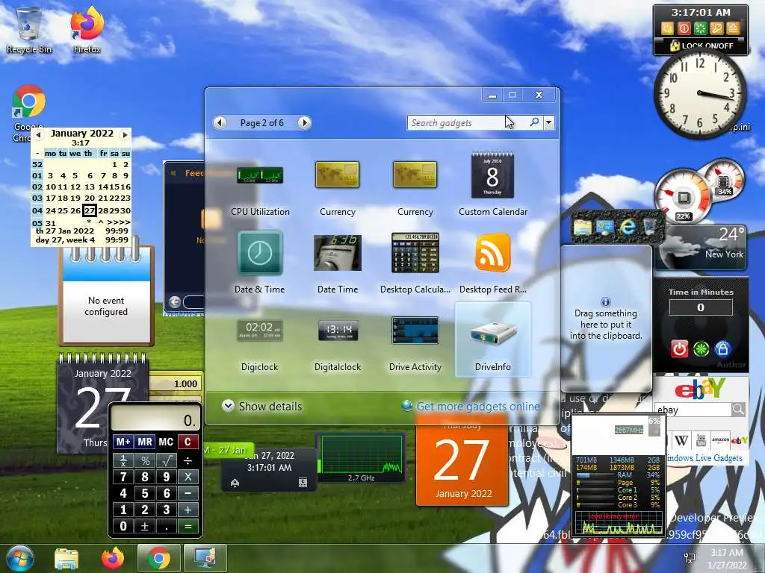Click the eBay gadget search magnifier

tap(738, 410)
